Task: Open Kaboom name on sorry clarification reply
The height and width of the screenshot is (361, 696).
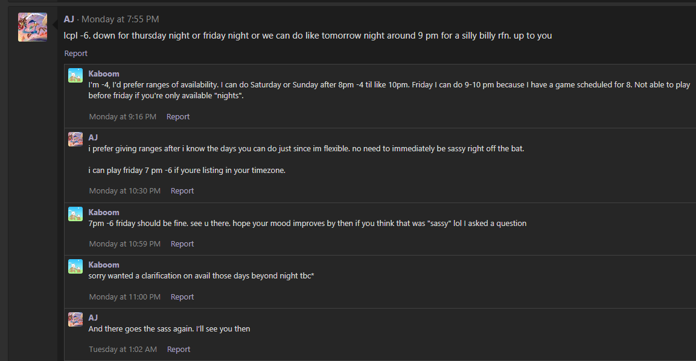Action: point(104,265)
